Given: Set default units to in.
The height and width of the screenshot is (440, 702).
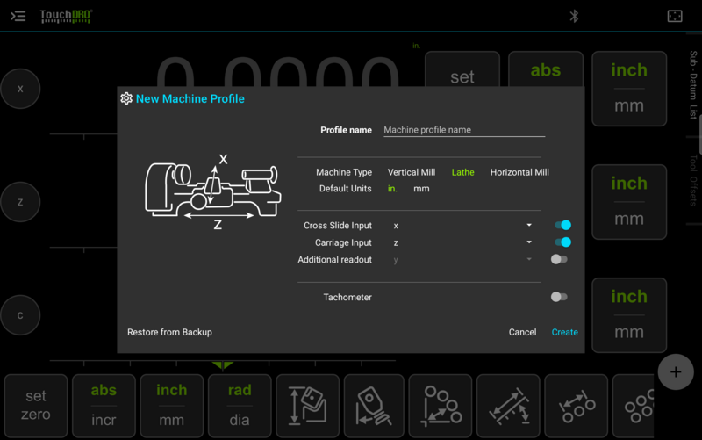Looking at the screenshot, I should (392, 189).
